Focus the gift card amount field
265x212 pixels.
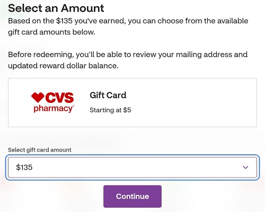pyautogui.click(x=132, y=167)
